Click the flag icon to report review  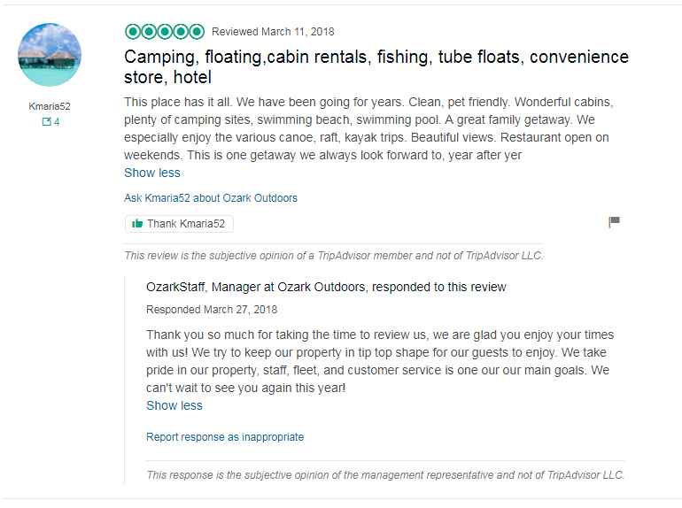pos(614,222)
